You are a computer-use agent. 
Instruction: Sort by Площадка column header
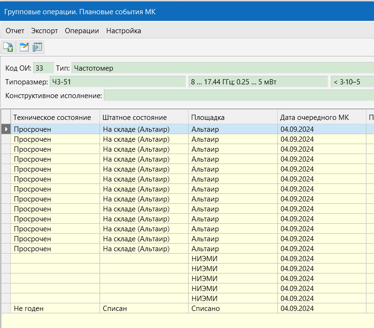233,117
